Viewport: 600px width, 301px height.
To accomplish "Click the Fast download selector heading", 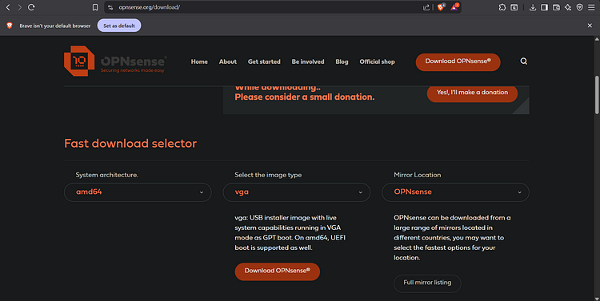I will point(130,143).
